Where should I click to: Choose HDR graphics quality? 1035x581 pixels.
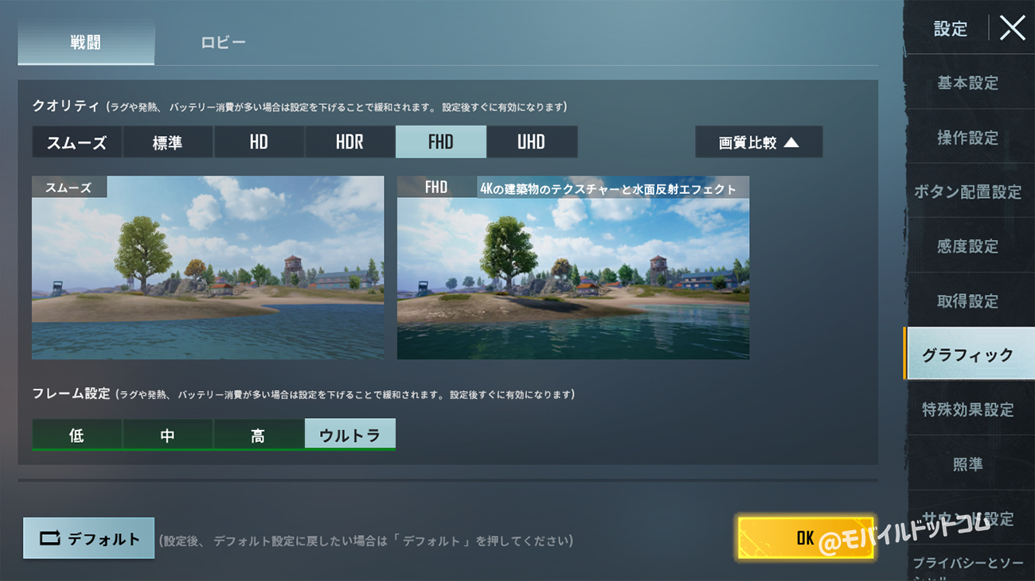click(350, 142)
